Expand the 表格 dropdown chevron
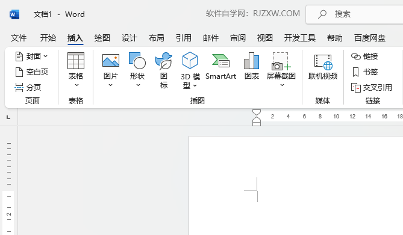403x235 pixels. click(77, 85)
